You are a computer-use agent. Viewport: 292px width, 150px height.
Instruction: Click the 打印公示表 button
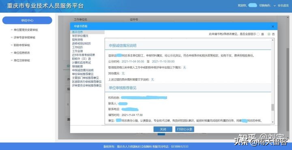pos(185,129)
